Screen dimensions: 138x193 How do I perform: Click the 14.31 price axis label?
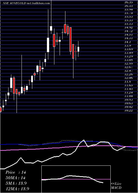(128, 38)
